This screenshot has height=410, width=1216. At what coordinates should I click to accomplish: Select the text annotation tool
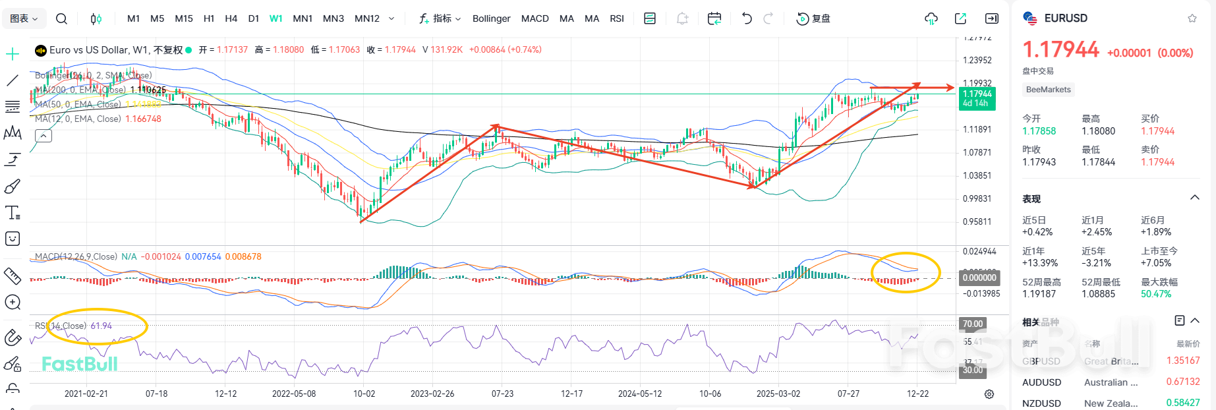point(13,213)
